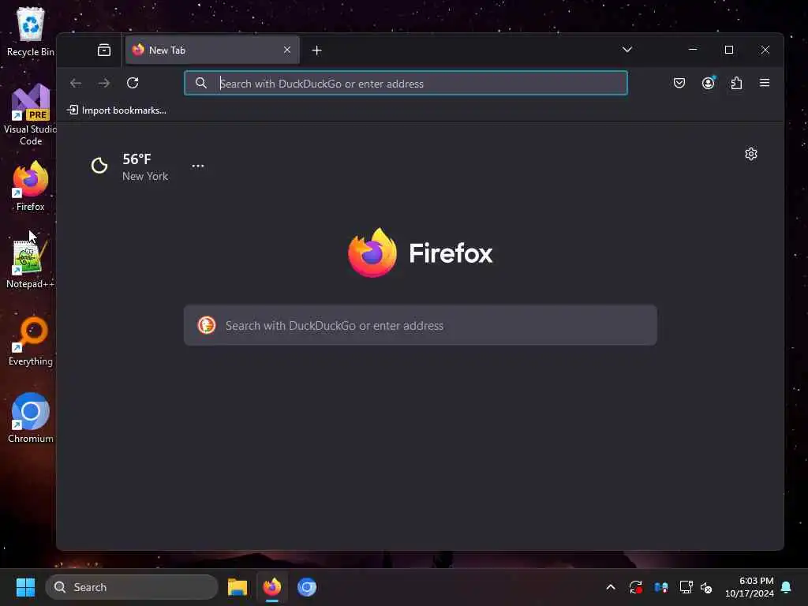Focus the top address bar field
The image size is (808, 606).
(406, 83)
